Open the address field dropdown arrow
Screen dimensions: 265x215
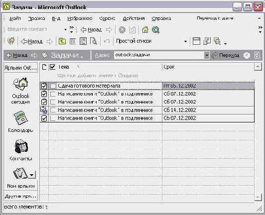pos(207,55)
